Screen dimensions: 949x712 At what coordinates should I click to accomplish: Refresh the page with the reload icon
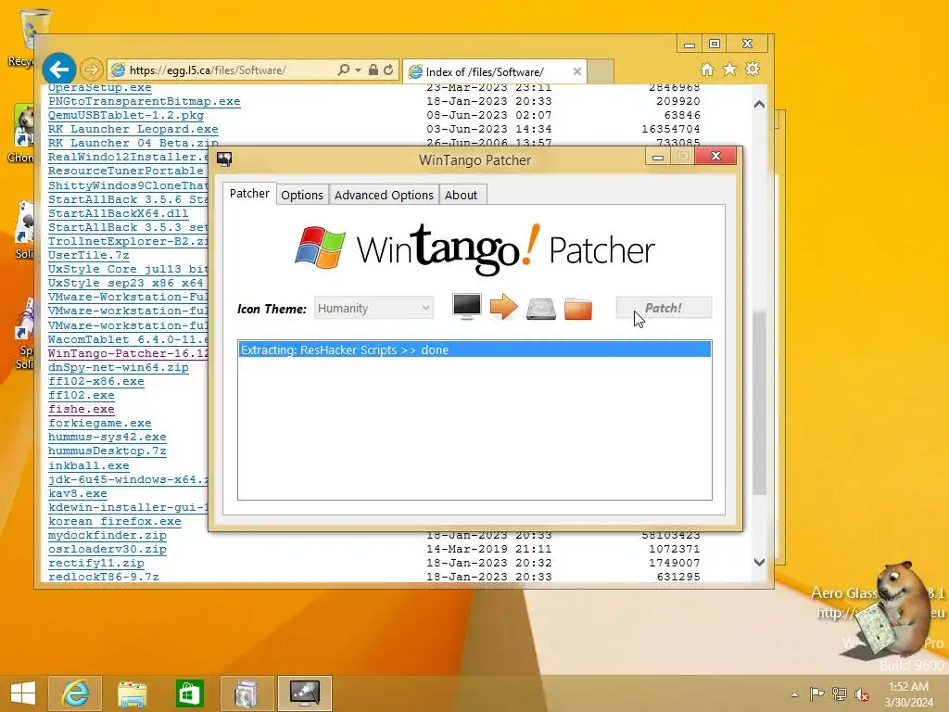388,70
